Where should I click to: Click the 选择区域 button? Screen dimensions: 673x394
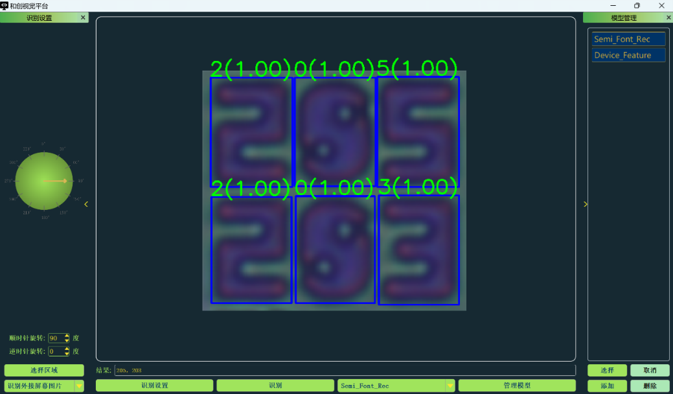(44, 371)
